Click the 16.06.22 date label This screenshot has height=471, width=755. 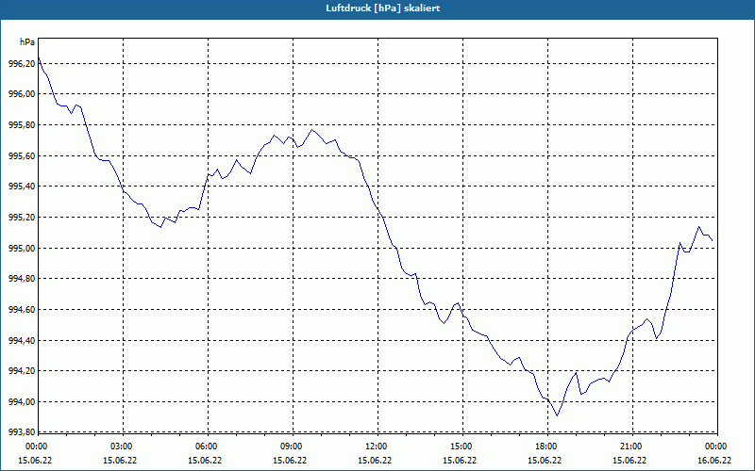click(x=714, y=460)
